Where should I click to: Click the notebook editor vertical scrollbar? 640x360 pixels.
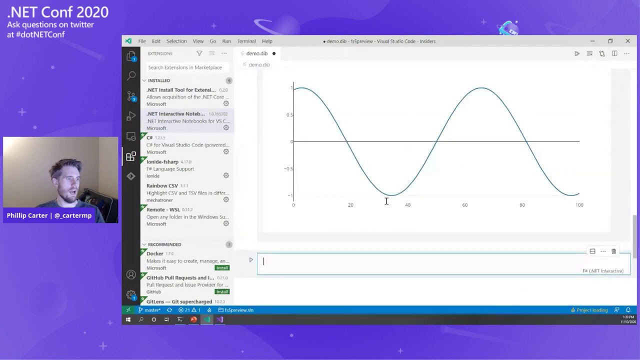(x=635, y=237)
